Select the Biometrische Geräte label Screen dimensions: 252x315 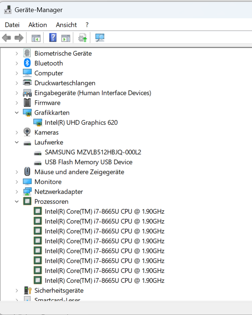pos(63,53)
